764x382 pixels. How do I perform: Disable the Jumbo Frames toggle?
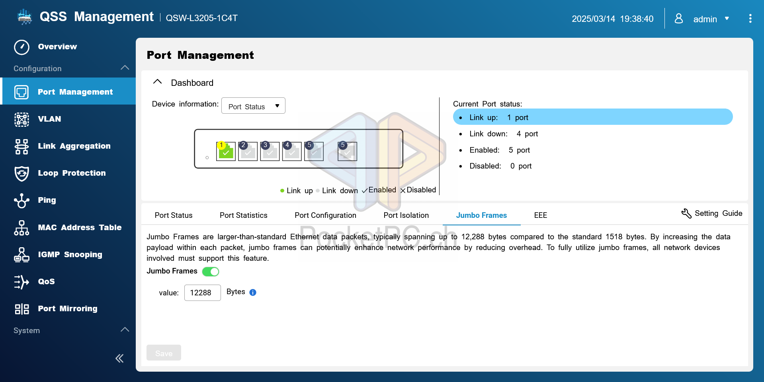pyautogui.click(x=211, y=271)
